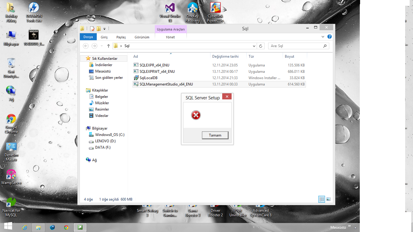Click the File Explorer taskbar button
This screenshot has height=232, width=413.
[38, 227]
